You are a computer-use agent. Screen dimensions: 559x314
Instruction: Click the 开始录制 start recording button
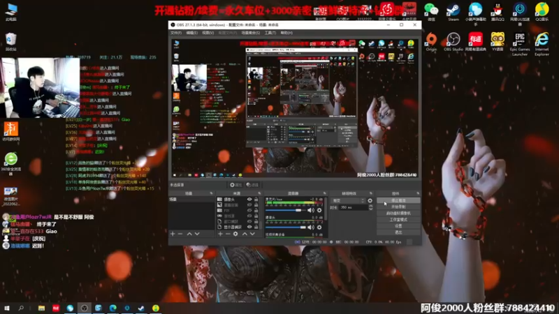tap(398, 207)
